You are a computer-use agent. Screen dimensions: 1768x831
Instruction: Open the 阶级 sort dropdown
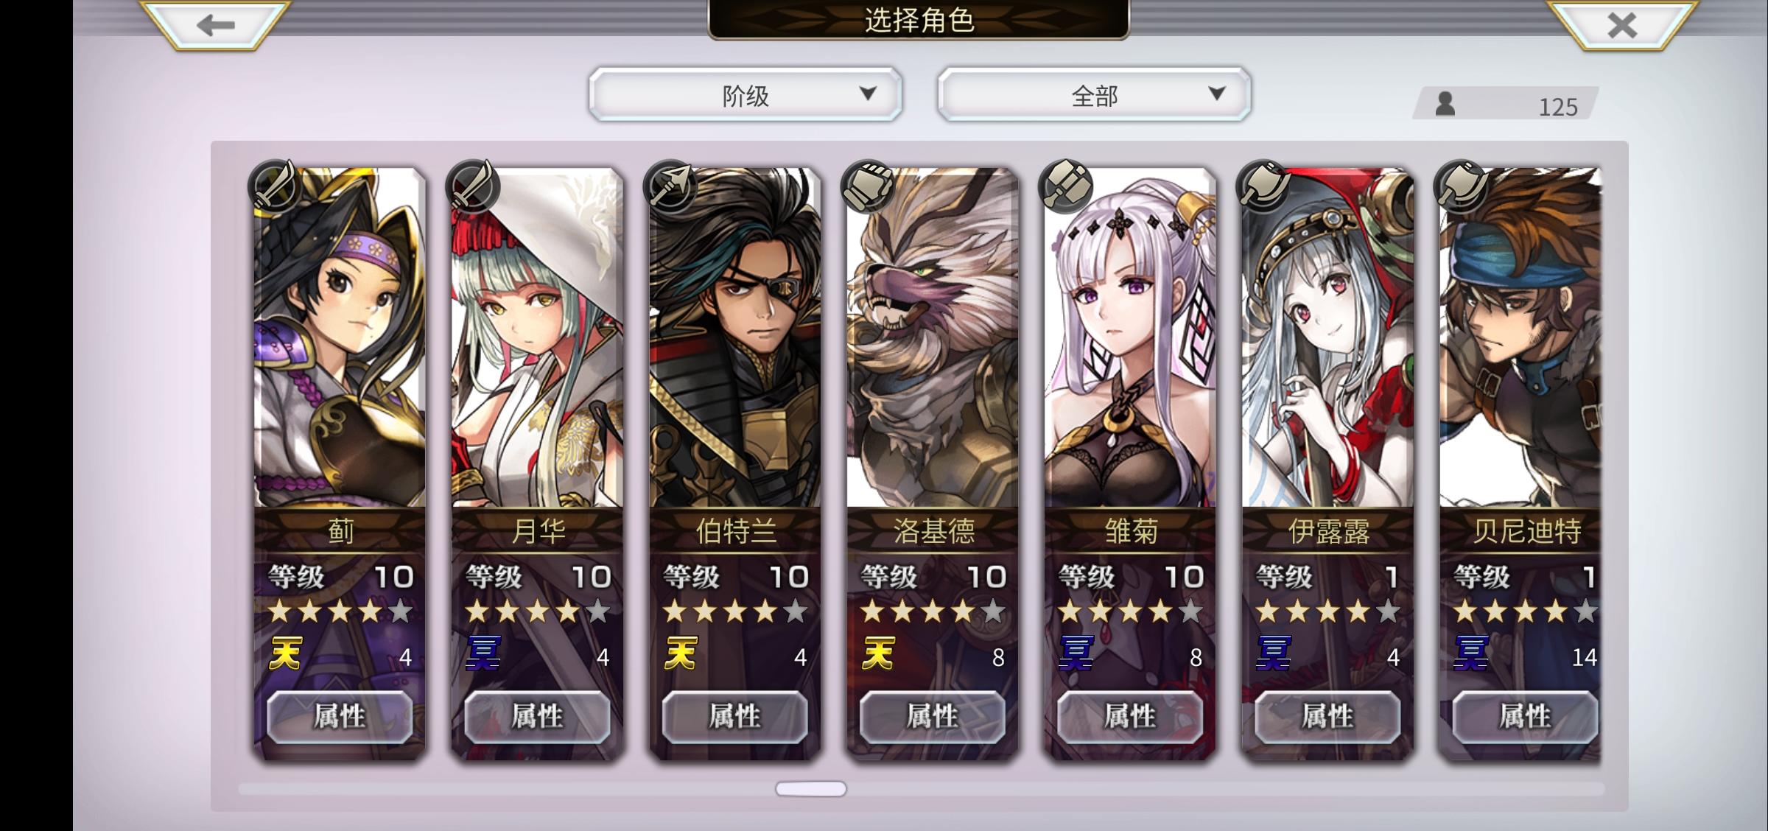coord(746,94)
